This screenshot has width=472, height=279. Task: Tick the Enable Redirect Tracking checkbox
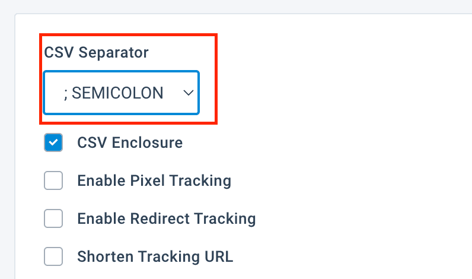pyautogui.click(x=53, y=218)
